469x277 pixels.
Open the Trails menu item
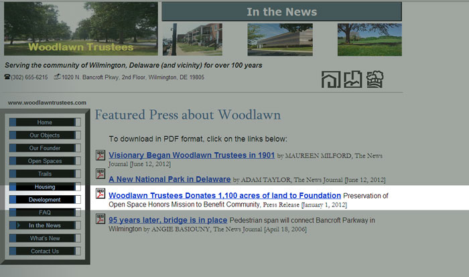[45, 174]
